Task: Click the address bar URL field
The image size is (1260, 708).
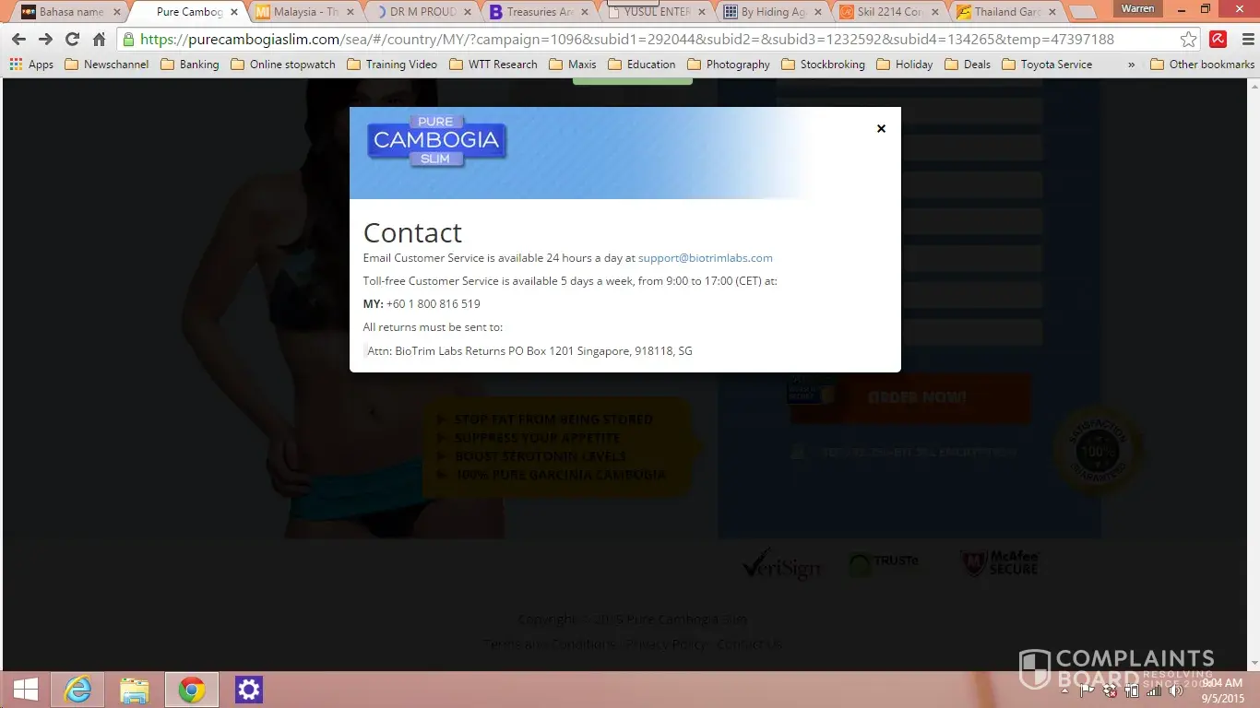Action: coord(646,40)
